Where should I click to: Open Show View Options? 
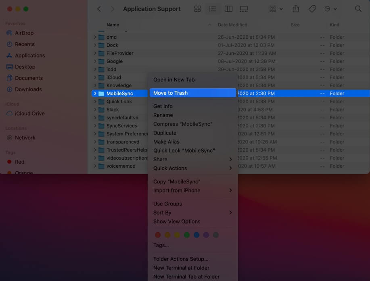[176, 221]
